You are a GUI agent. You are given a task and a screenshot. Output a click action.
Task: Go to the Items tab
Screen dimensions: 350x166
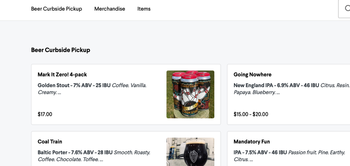pos(144,9)
